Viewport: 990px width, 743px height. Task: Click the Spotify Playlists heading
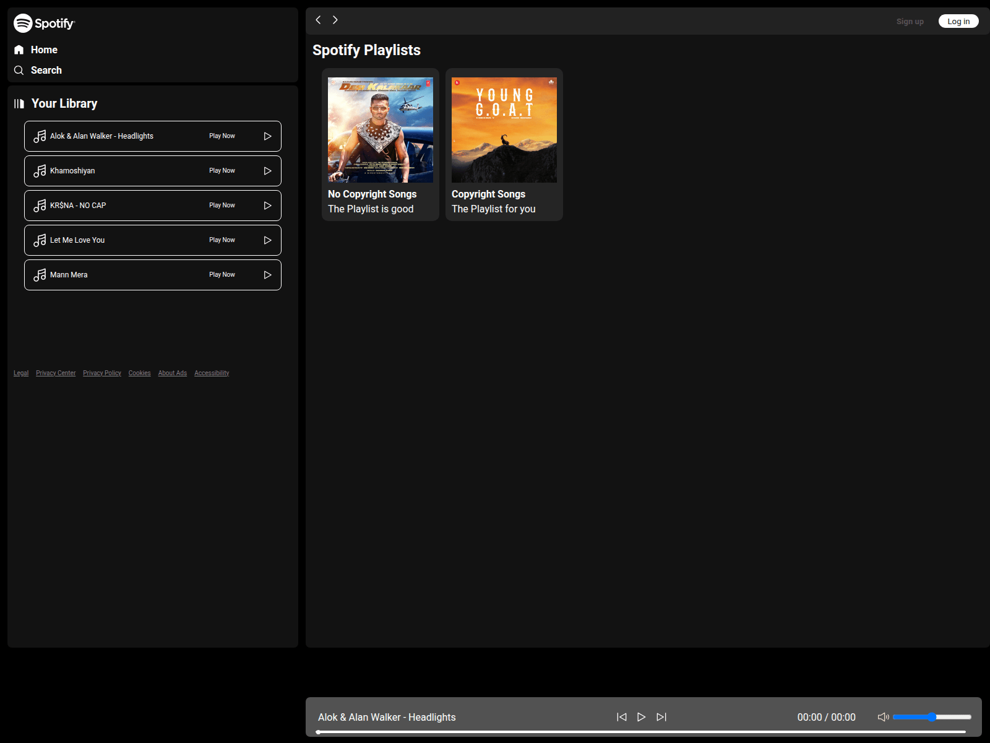click(x=366, y=50)
